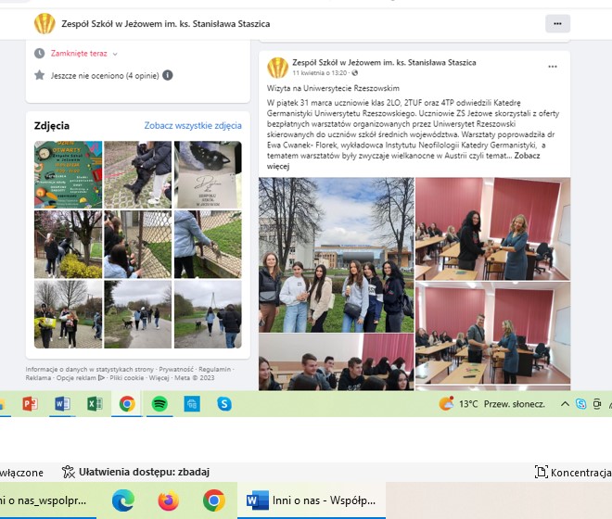The width and height of the screenshot is (612, 519).
Task: Open Firefox in the bottom taskbar
Action: (x=168, y=500)
